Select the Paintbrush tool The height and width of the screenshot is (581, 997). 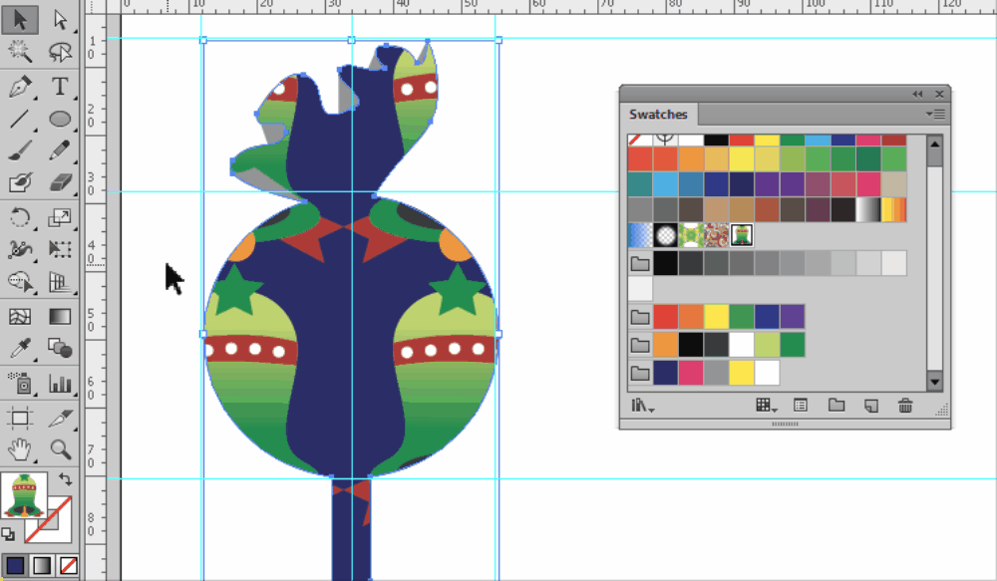[20, 150]
